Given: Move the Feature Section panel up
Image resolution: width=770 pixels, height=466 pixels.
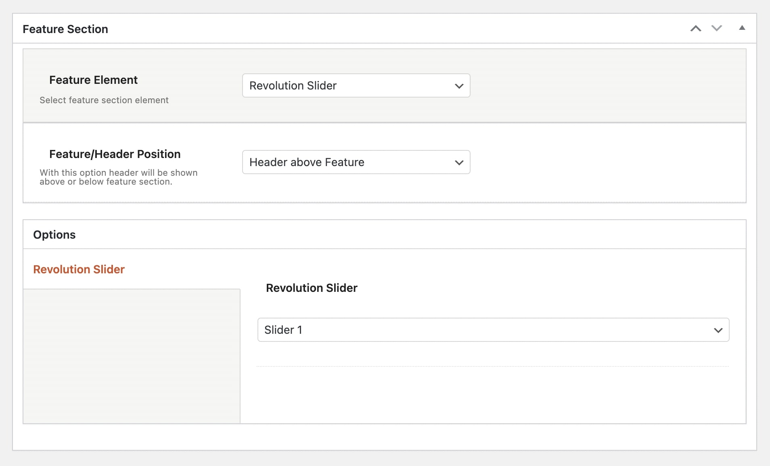Looking at the screenshot, I should pos(695,29).
